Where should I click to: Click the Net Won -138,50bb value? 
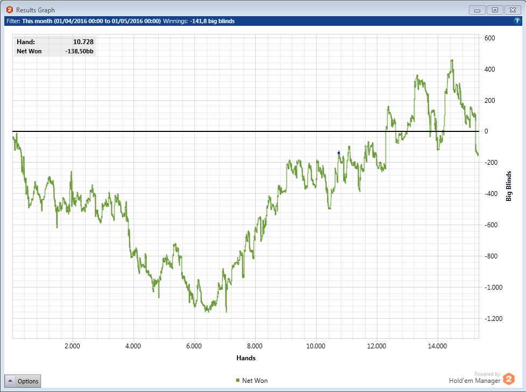[x=79, y=51]
